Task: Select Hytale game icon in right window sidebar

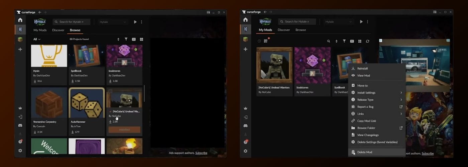Action: [x=245, y=29]
